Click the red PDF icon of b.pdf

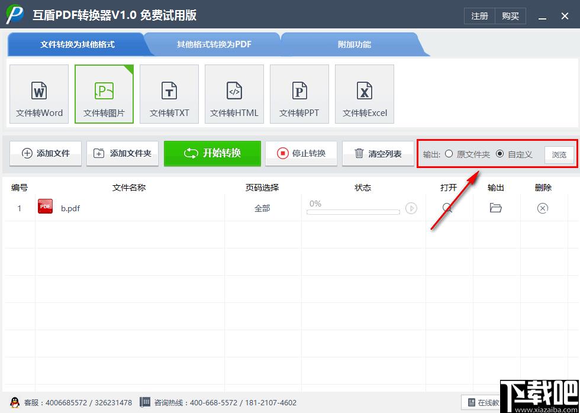point(45,206)
